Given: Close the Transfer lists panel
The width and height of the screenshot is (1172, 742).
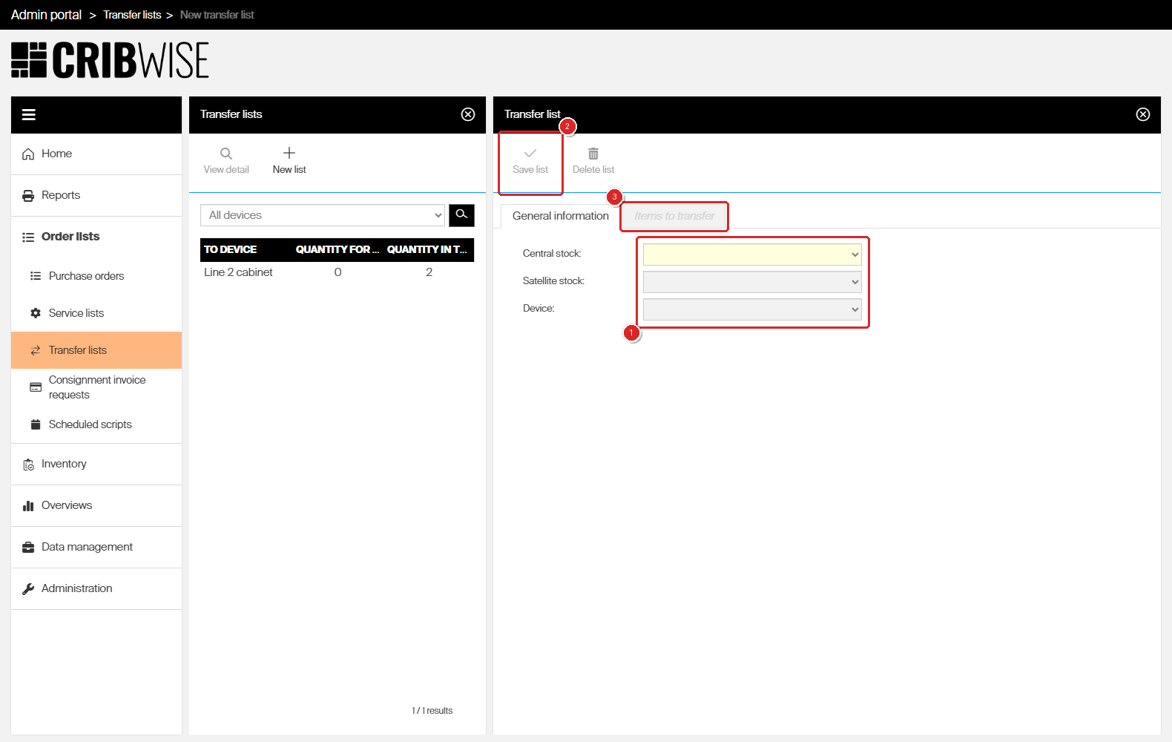Looking at the screenshot, I should (468, 114).
